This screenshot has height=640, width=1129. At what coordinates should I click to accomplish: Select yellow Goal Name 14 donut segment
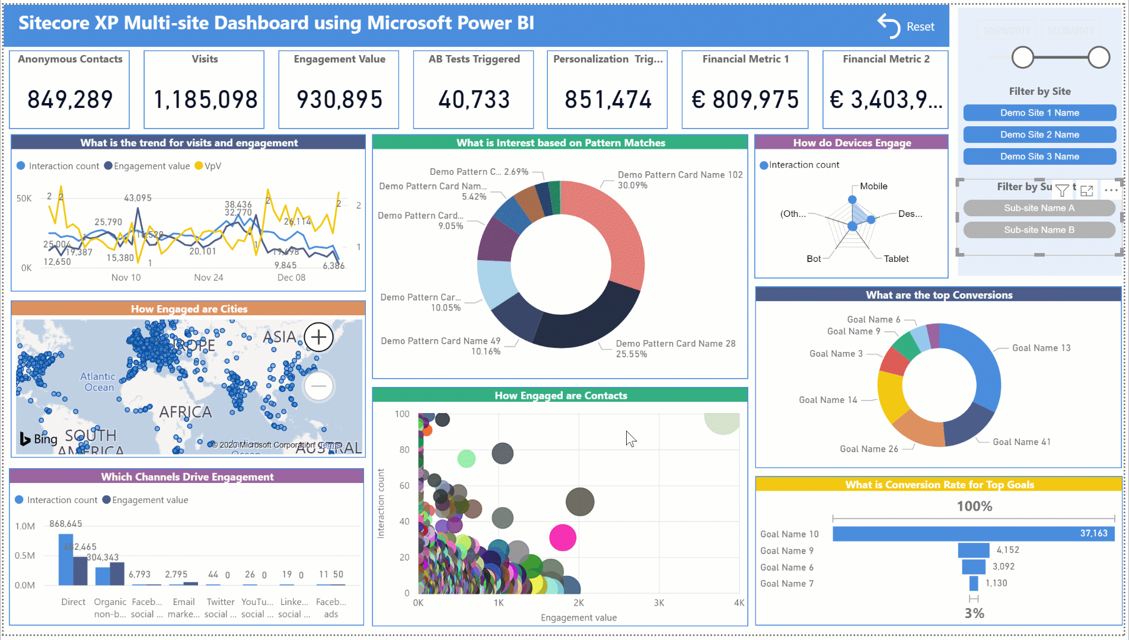pyautogui.click(x=891, y=396)
